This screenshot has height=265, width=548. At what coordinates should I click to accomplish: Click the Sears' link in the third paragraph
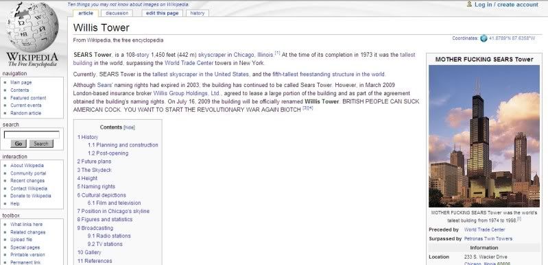point(104,85)
